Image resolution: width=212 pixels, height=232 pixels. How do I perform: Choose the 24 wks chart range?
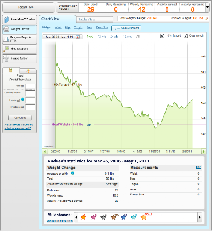(x=114, y=37)
